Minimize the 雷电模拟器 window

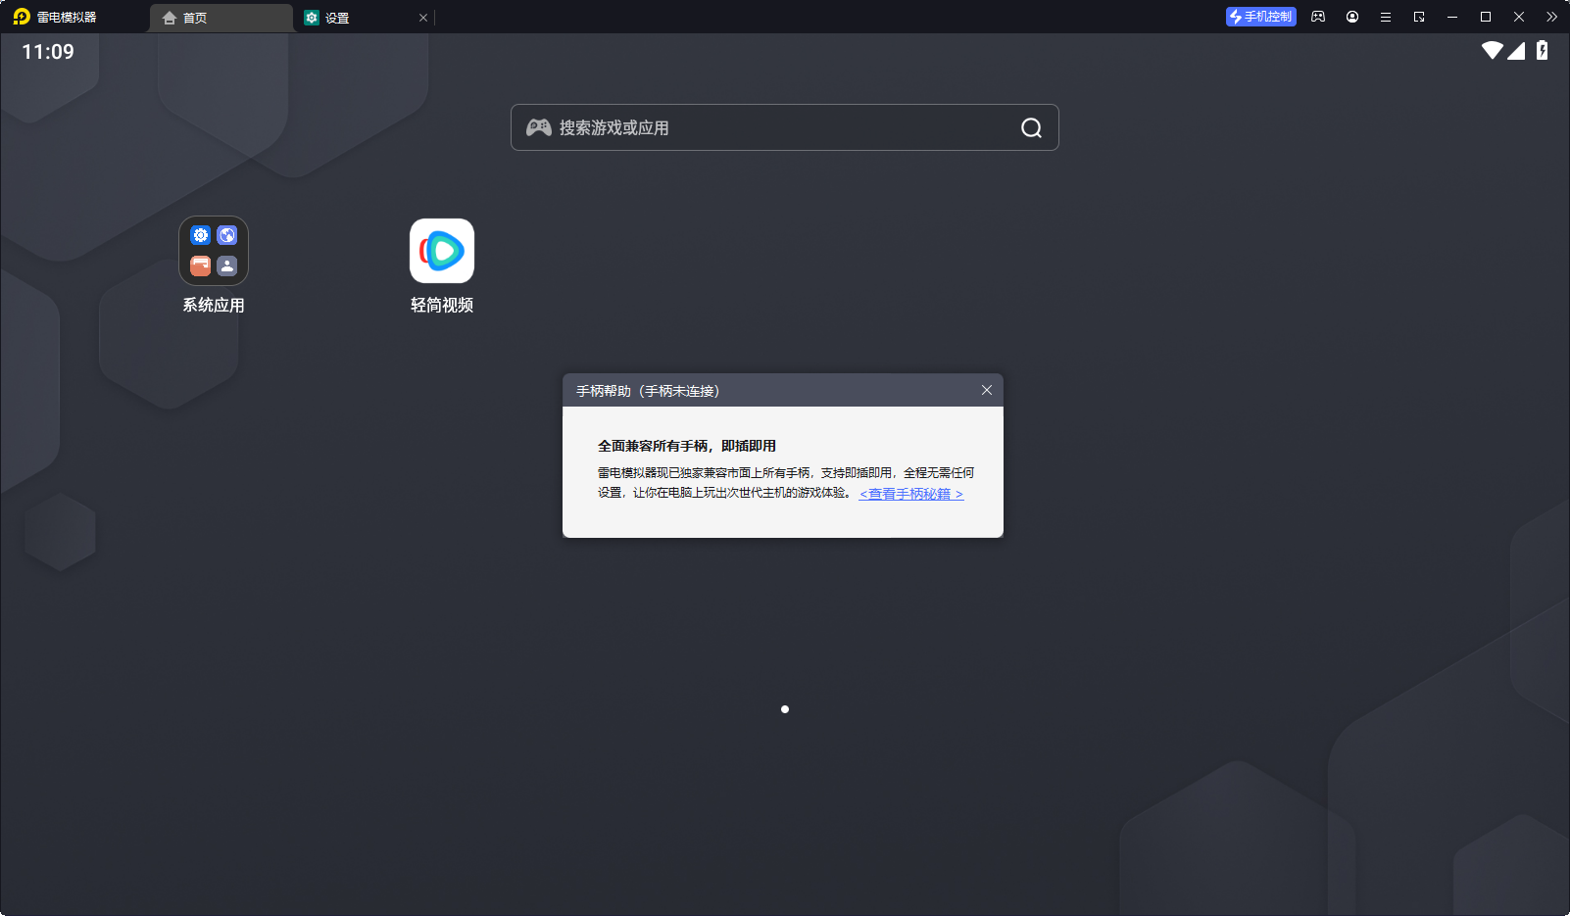tap(1452, 17)
